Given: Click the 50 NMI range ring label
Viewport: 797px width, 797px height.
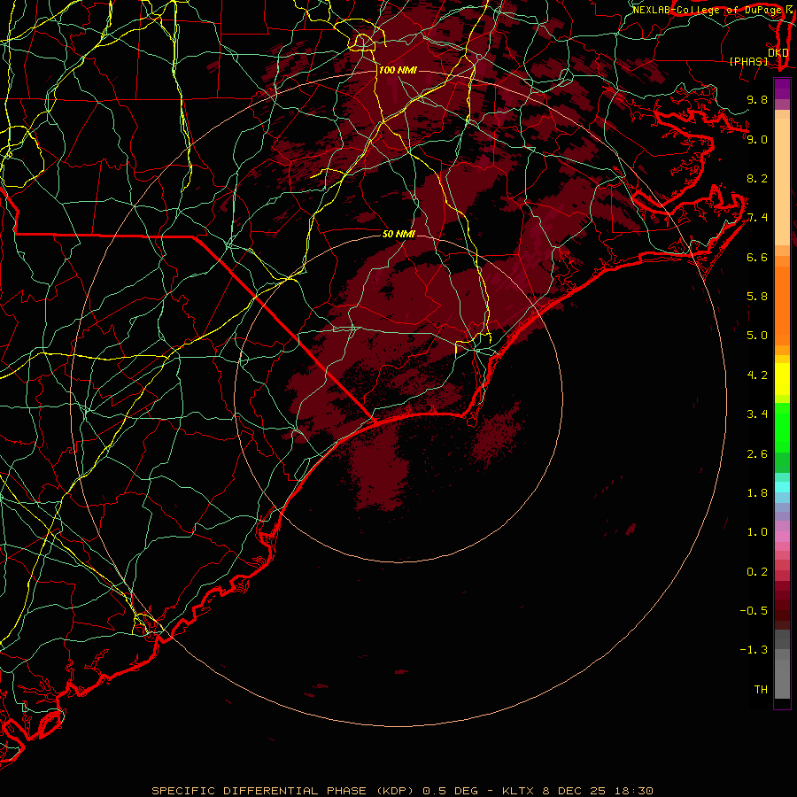Looking at the screenshot, I should click(x=399, y=234).
